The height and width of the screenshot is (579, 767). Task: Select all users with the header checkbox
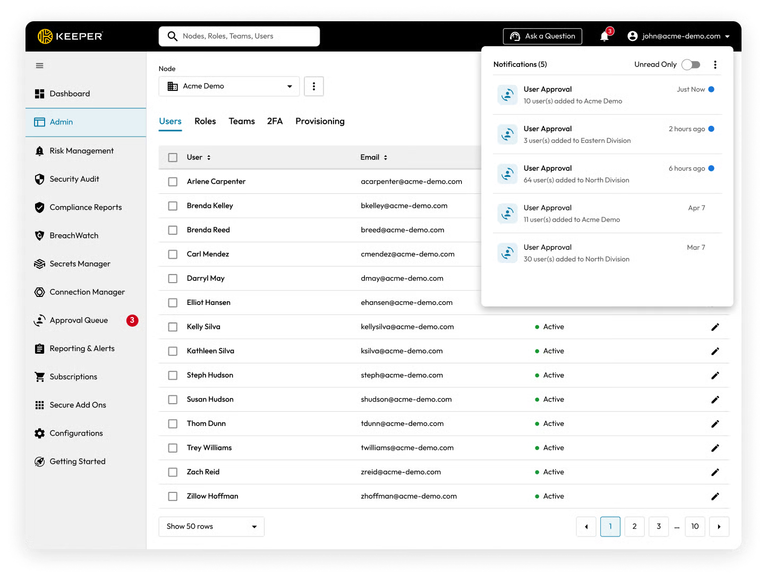[173, 157]
